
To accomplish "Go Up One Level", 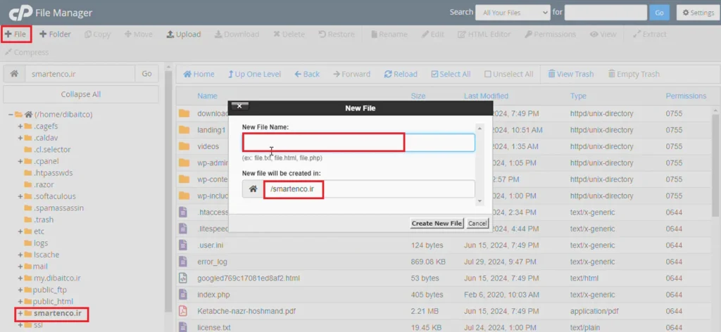I will click(254, 74).
